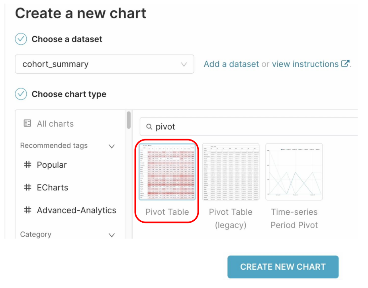The image size is (368, 288).
Task: Select the Popular tag
Action: pyautogui.click(x=52, y=165)
